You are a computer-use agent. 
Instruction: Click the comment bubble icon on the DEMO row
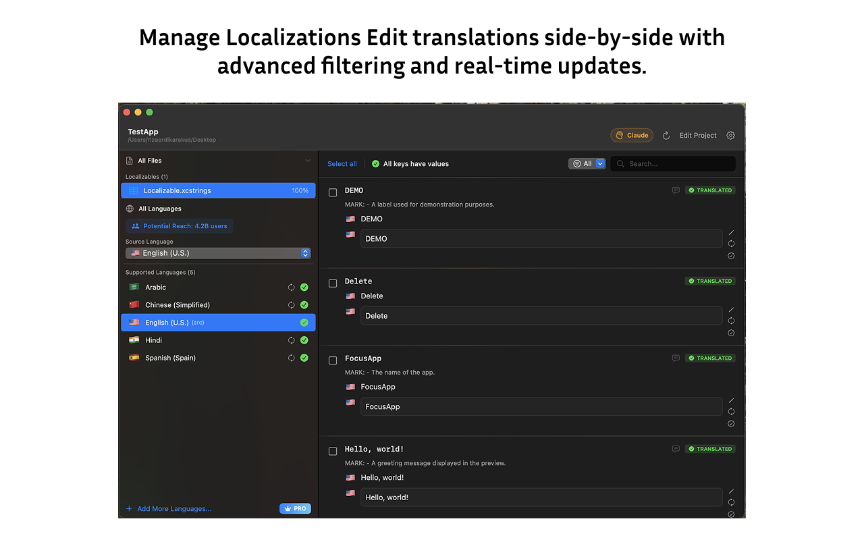pos(676,190)
